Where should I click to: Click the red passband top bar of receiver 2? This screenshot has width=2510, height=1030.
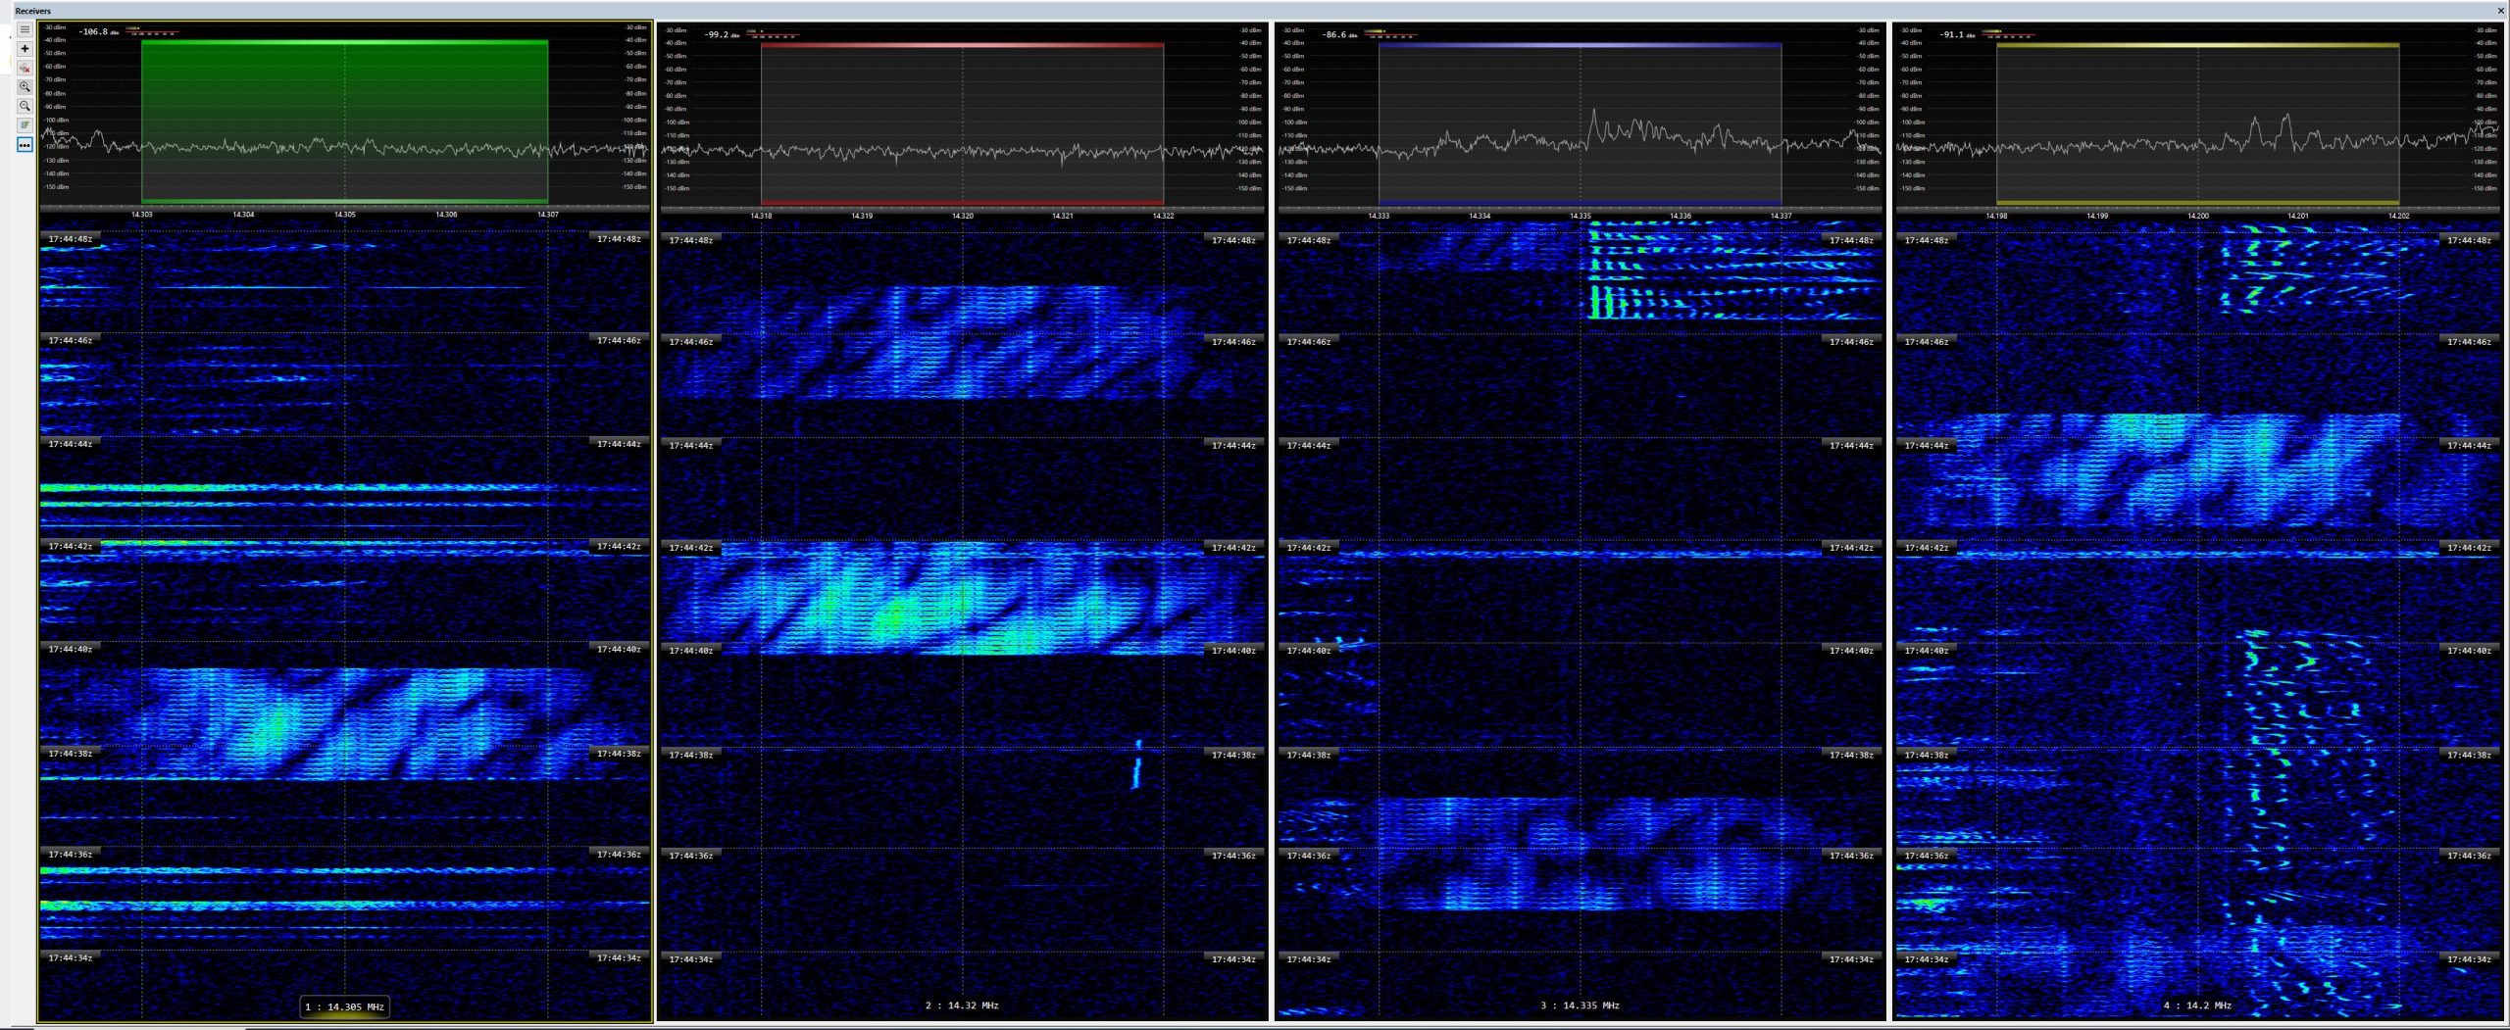[x=962, y=45]
